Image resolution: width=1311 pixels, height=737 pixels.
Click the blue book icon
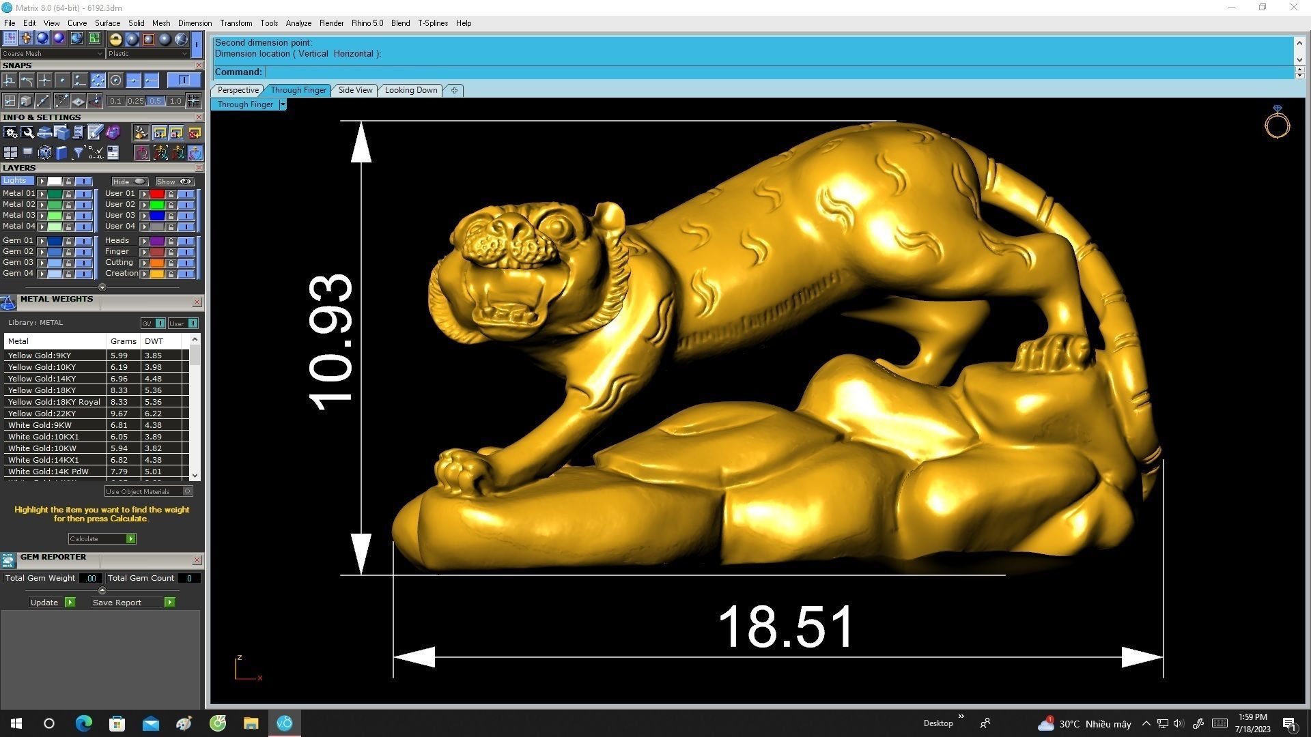(61, 152)
